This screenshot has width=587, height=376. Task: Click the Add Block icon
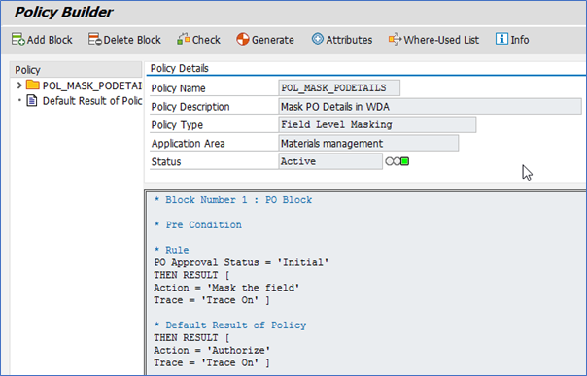click(x=17, y=39)
